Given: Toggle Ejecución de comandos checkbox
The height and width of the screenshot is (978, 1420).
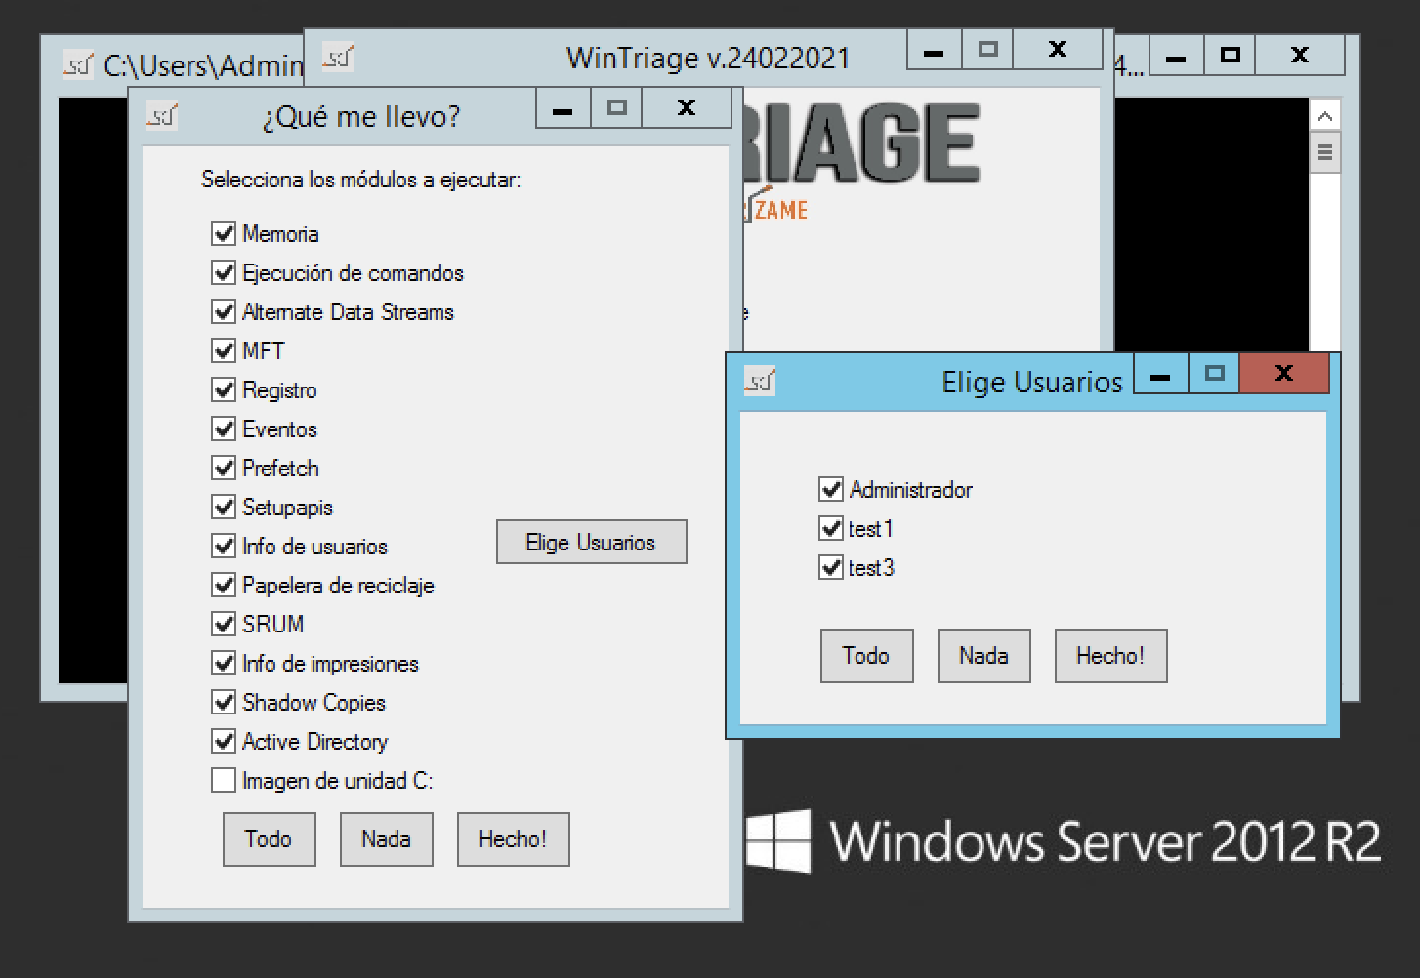Looking at the screenshot, I should 224,272.
